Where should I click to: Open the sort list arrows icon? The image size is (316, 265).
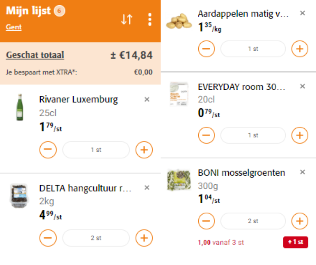[127, 20]
